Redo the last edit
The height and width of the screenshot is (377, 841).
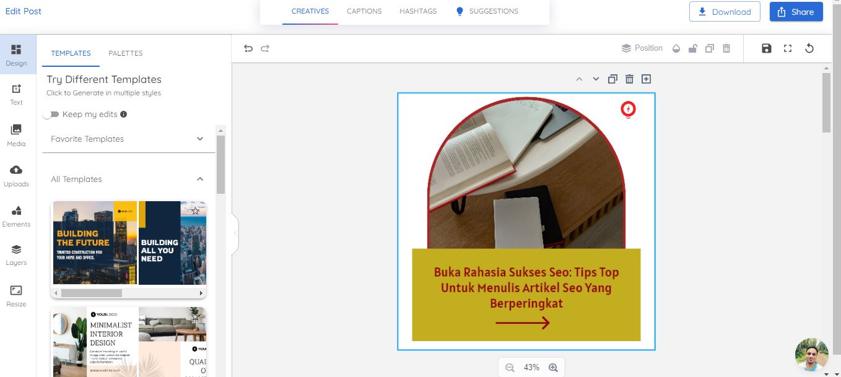point(265,48)
